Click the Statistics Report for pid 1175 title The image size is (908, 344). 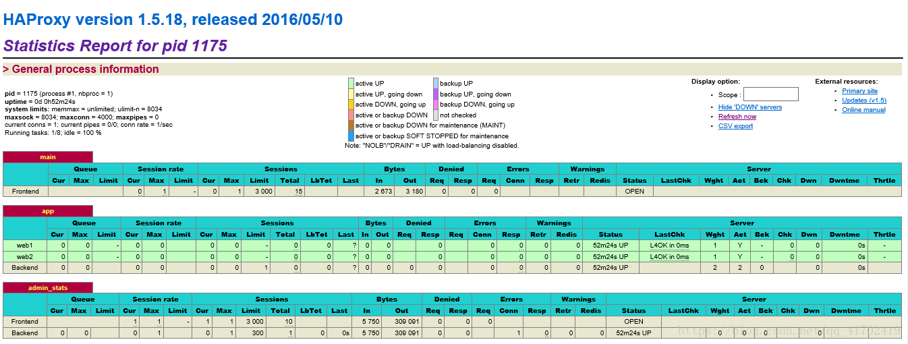(115, 46)
